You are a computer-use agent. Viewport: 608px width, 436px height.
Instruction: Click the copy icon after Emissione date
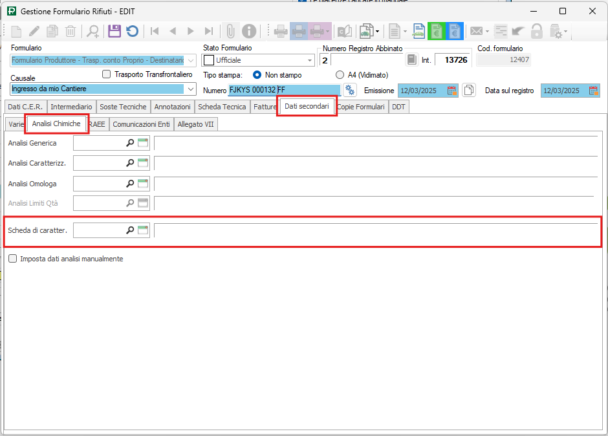(x=470, y=91)
